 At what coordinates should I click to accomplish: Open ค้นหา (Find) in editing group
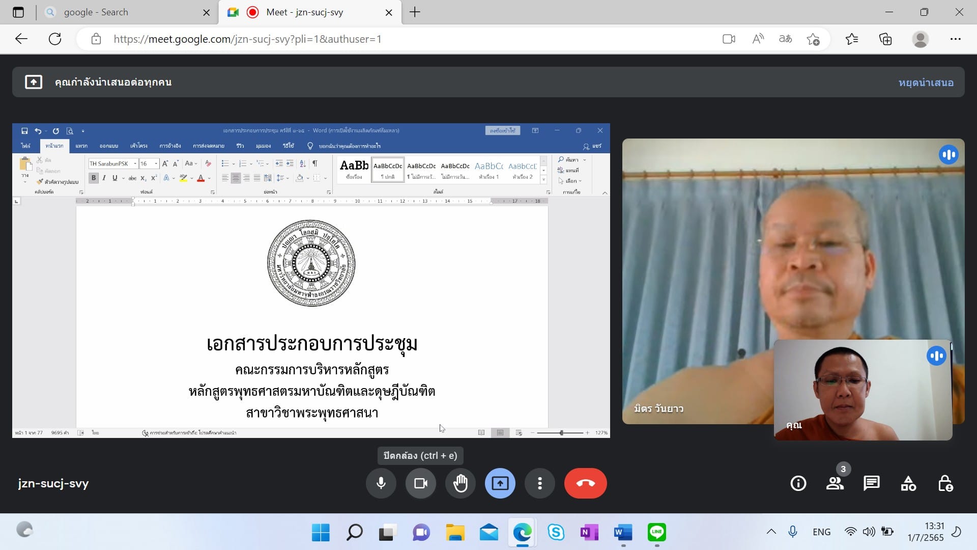(569, 160)
